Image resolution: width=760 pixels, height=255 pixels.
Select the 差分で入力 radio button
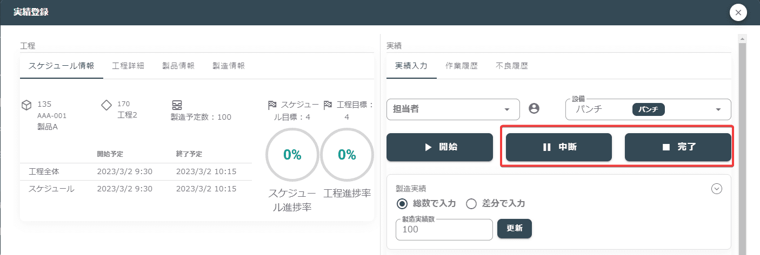tap(471, 204)
